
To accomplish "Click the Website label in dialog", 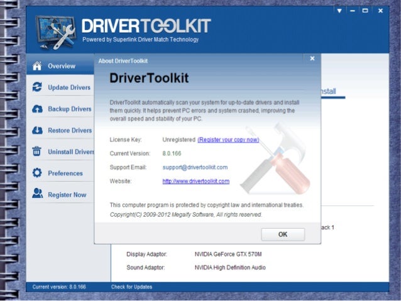I will [x=121, y=181].
